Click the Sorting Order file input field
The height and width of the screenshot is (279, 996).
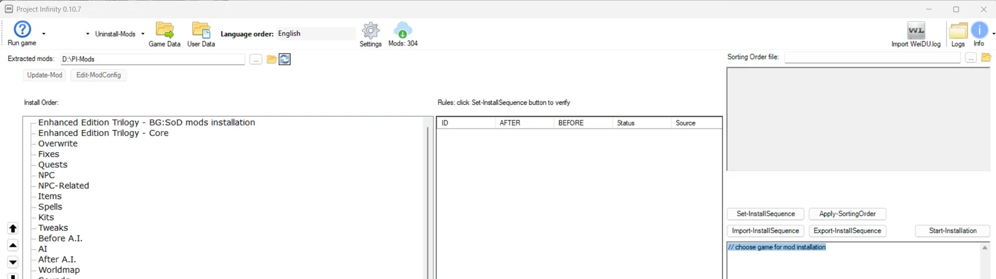(872, 57)
